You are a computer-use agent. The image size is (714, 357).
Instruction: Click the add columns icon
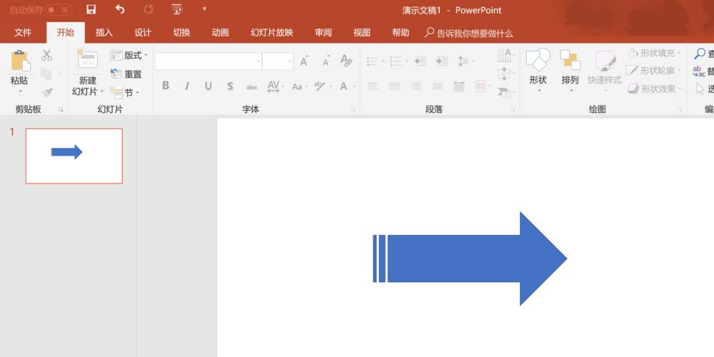(482, 86)
